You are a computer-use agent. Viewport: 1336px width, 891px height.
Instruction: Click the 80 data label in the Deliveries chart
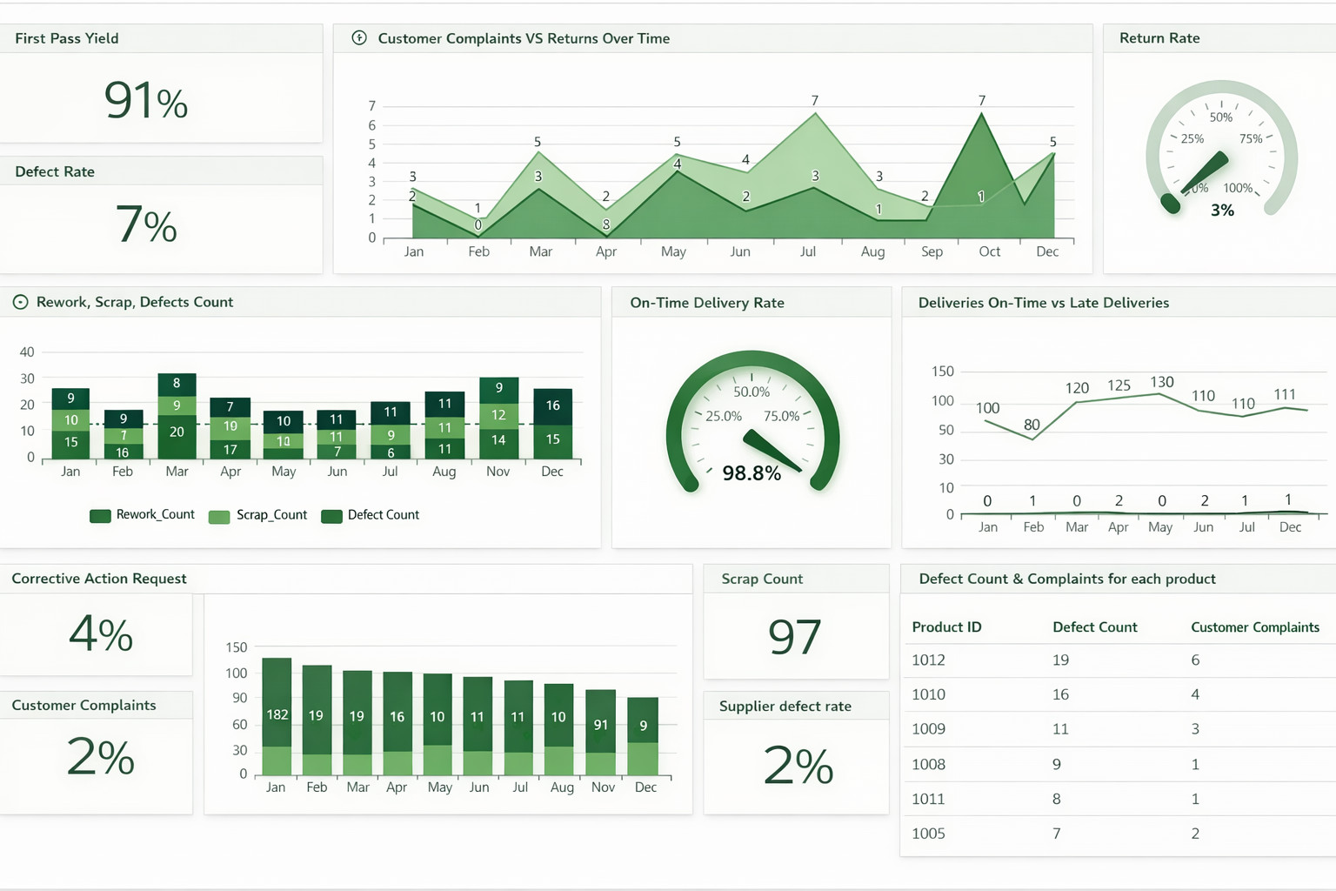click(1032, 425)
